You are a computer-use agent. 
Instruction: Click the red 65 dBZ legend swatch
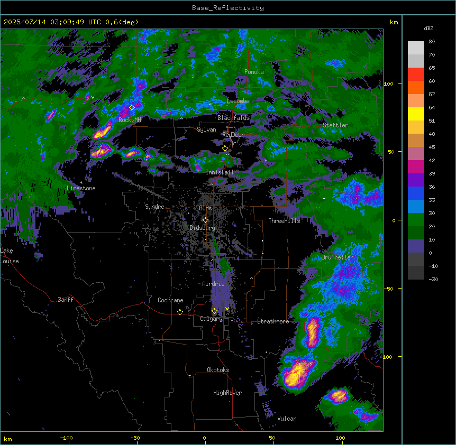[x=416, y=75]
